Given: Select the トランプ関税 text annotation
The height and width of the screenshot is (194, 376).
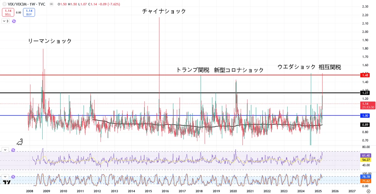Looking at the screenshot, I should 193,70.
